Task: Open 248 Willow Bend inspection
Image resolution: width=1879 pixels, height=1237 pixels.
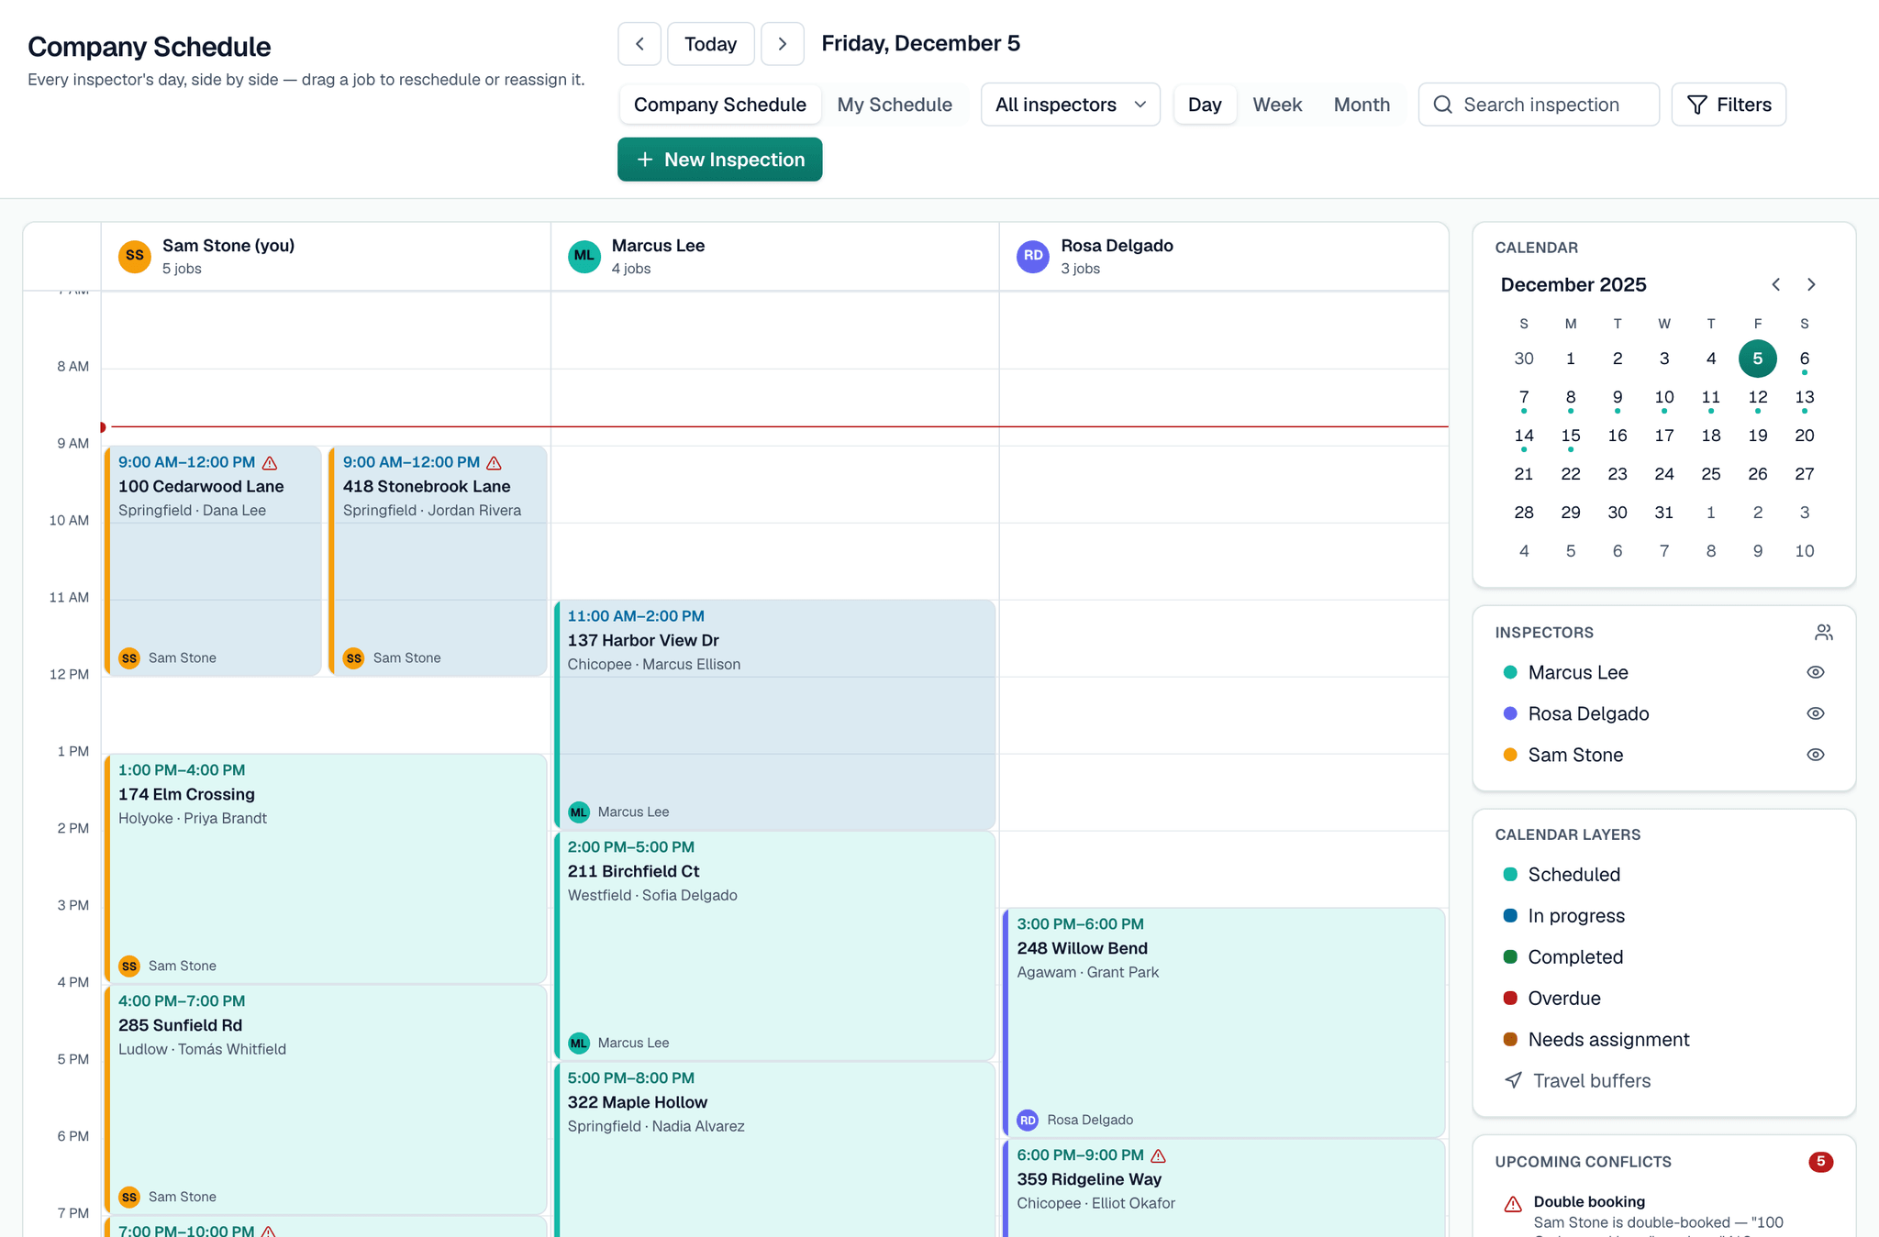Action: [x=1224, y=1023]
